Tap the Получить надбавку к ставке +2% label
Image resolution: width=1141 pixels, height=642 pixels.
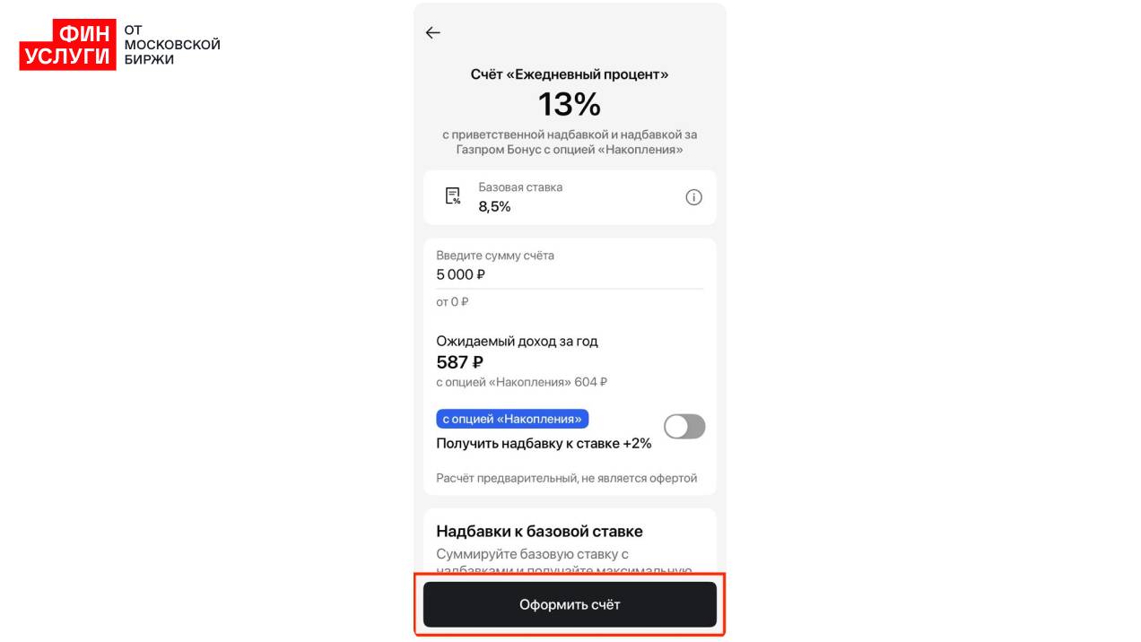click(x=544, y=443)
